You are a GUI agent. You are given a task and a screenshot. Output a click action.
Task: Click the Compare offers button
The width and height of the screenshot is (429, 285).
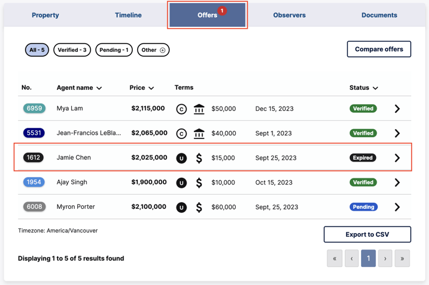tap(378, 49)
